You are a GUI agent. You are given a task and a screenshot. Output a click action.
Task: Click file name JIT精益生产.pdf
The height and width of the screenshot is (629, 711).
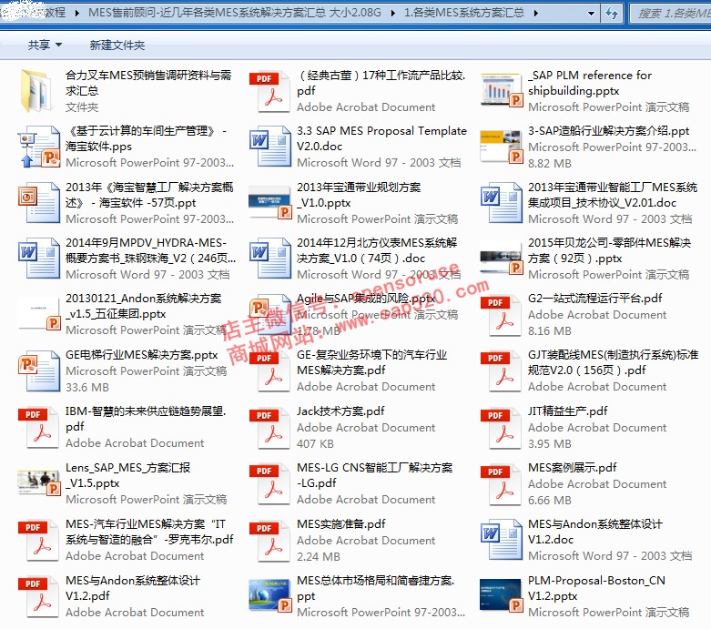point(568,411)
